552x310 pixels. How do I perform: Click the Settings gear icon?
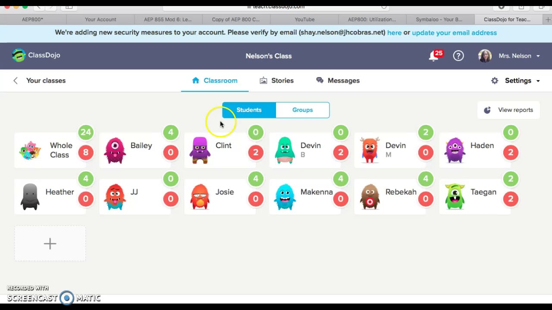[x=495, y=81]
